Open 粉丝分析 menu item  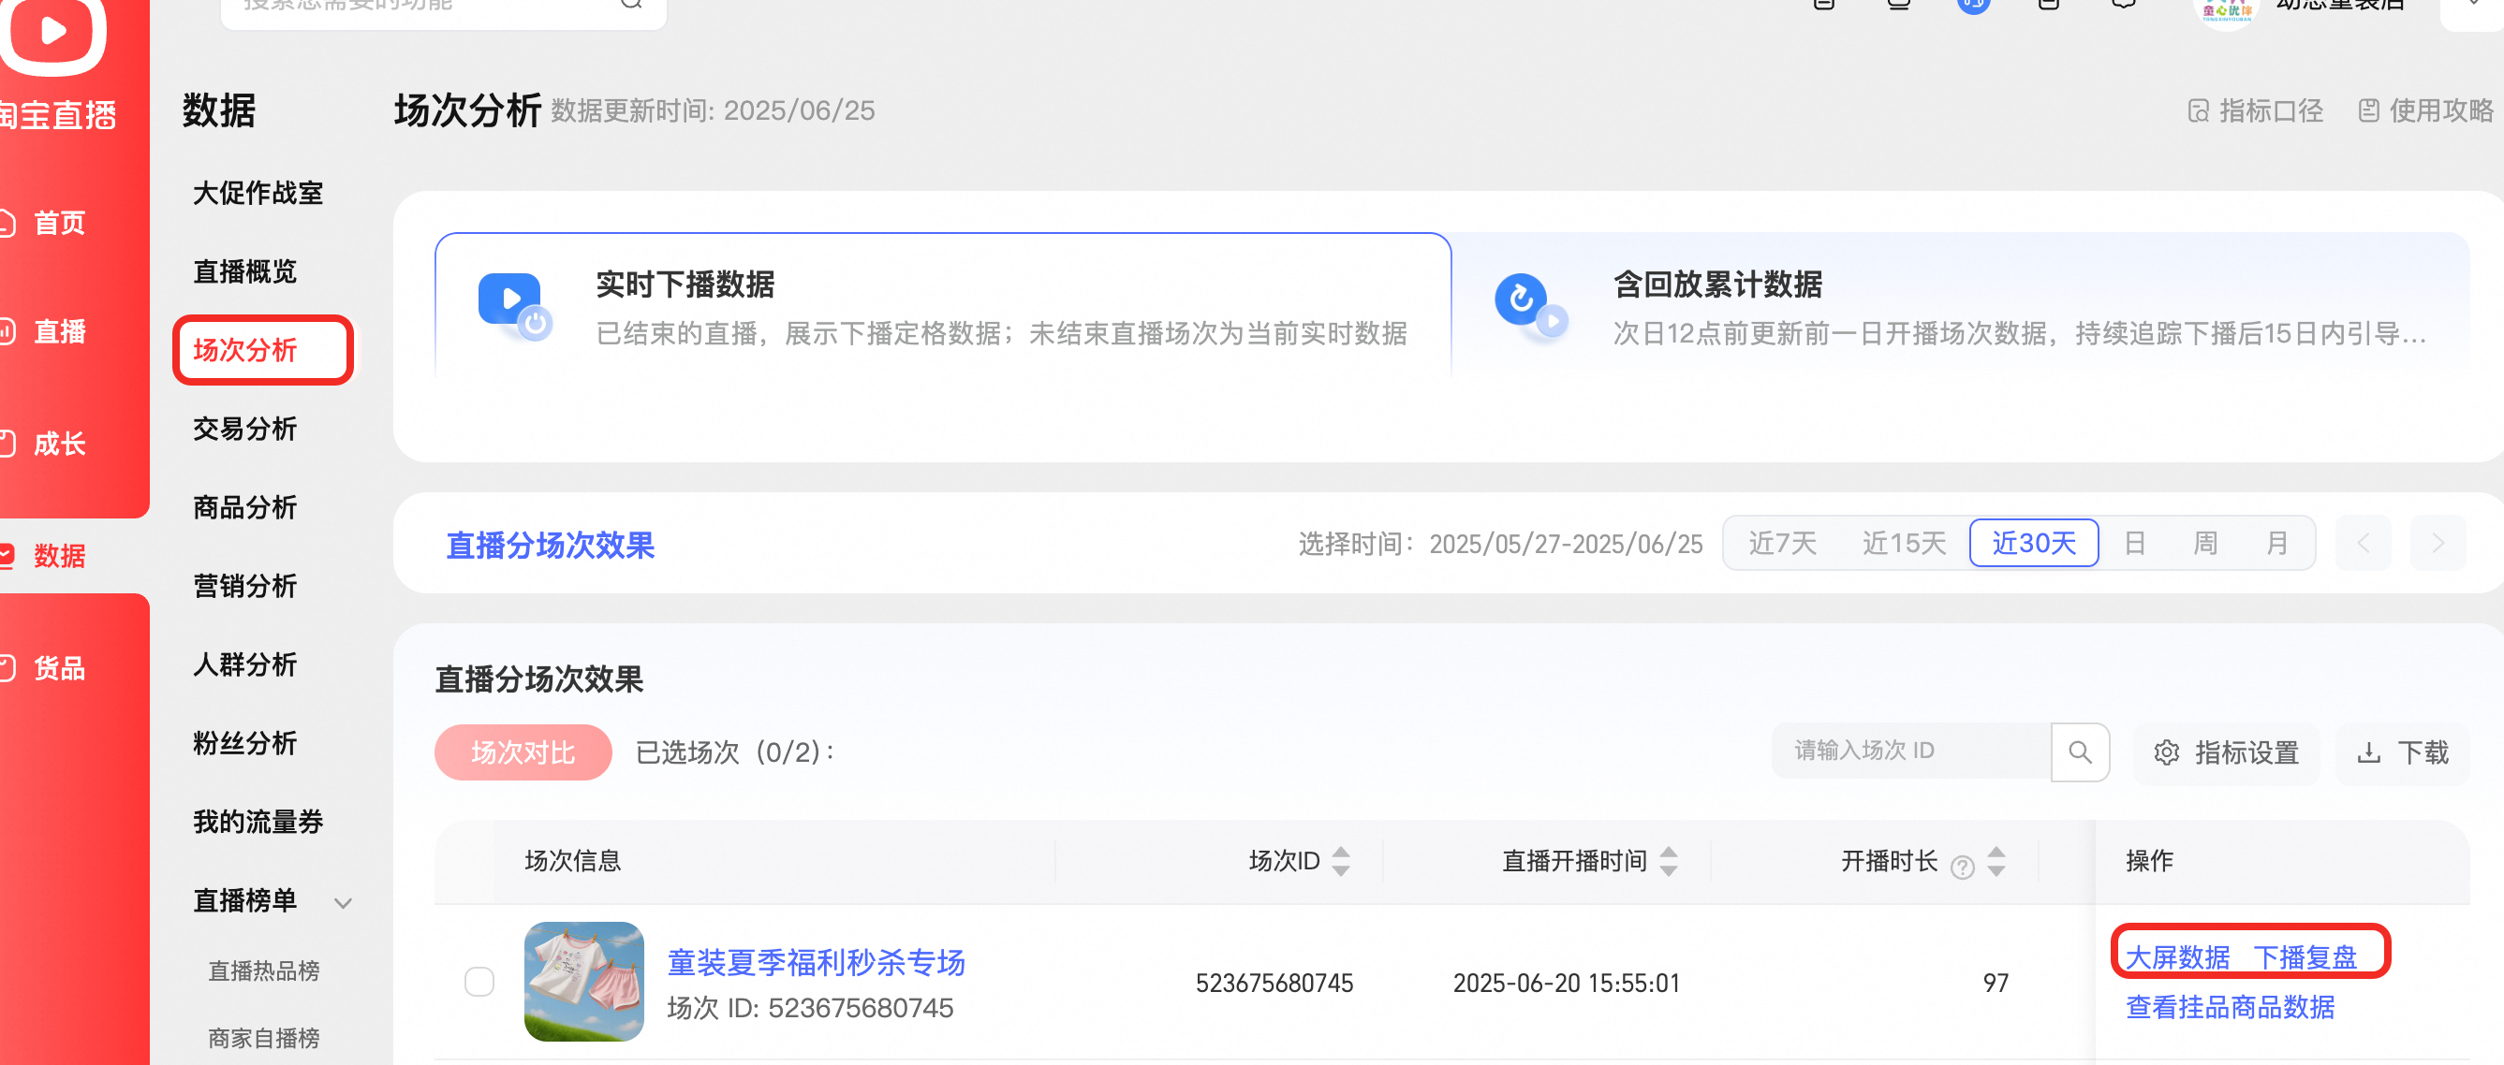(245, 743)
